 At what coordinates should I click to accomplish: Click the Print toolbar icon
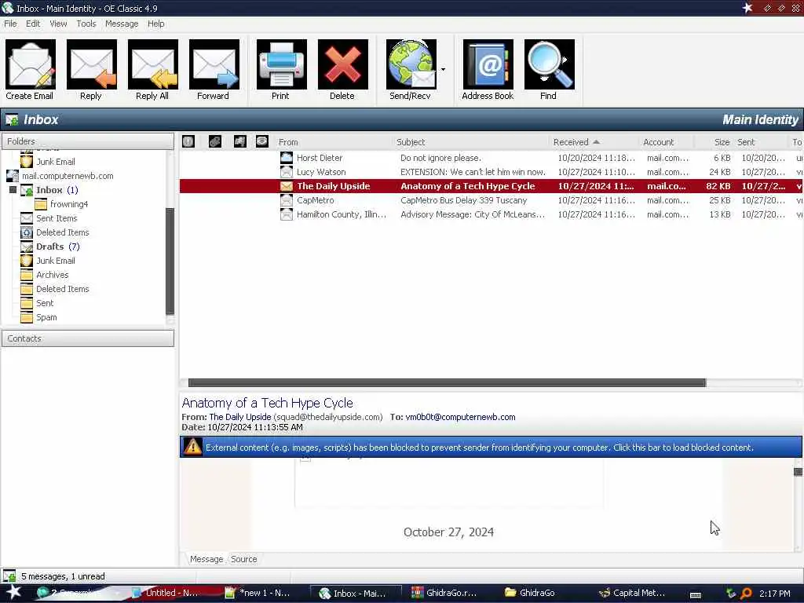(282, 64)
